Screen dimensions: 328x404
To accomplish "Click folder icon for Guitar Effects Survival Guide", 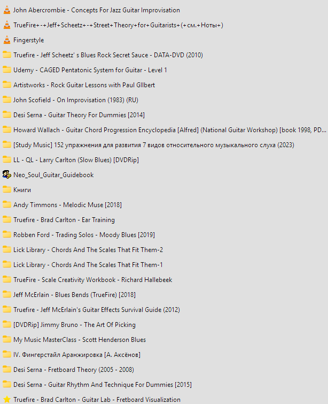I will click(x=7, y=309).
